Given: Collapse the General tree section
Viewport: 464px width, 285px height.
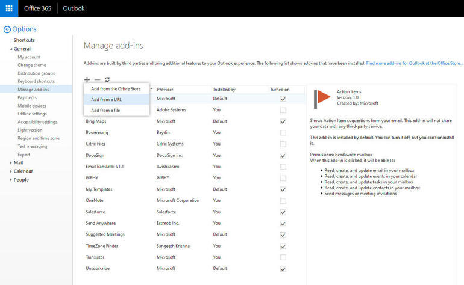Looking at the screenshot, I should [x=11, y=49].
